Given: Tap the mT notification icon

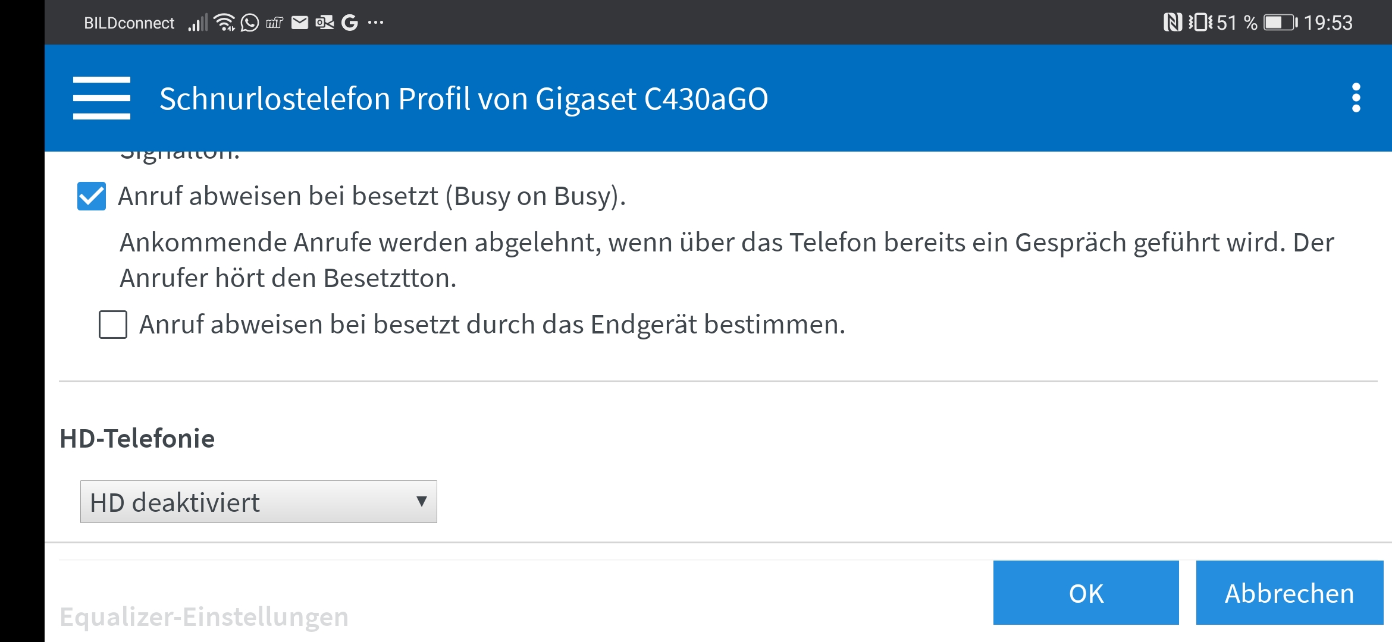Looking at the screenshot, I should [274, 23].
